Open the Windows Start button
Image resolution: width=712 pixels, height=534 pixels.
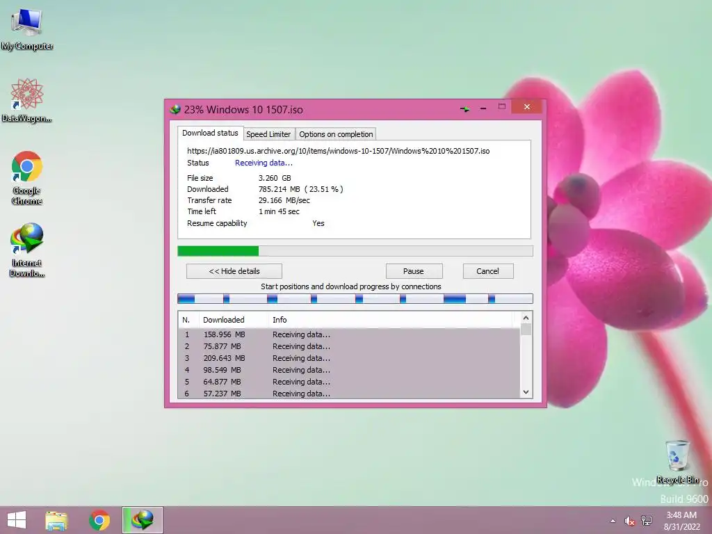(x=17, y=520)
